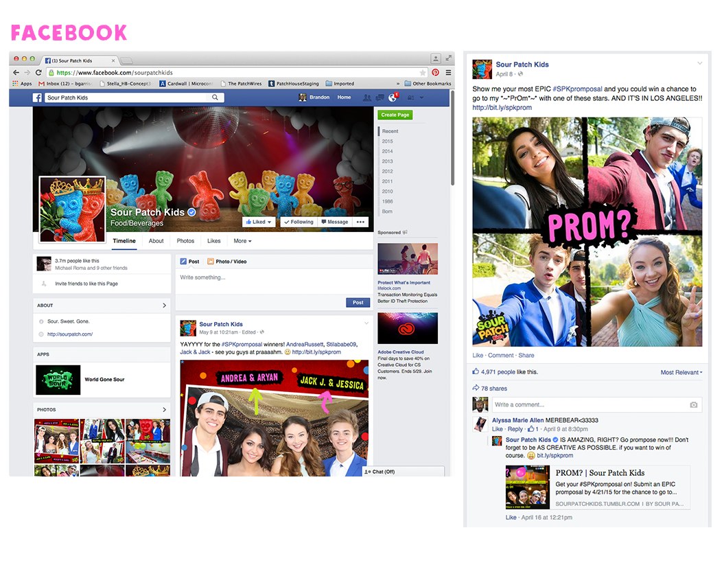
Task: Click search magnifier in Facebook bar
Action: coord(215,97)
